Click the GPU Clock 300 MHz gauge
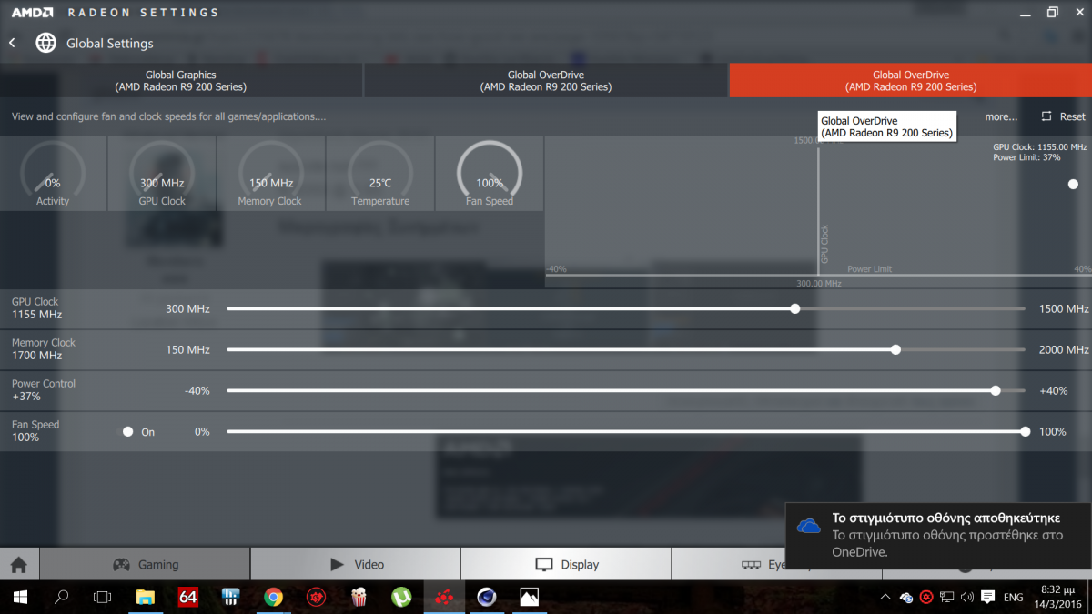Image resolution: width=1092 pixels, height=614 pixels. (x=162, y=174)
